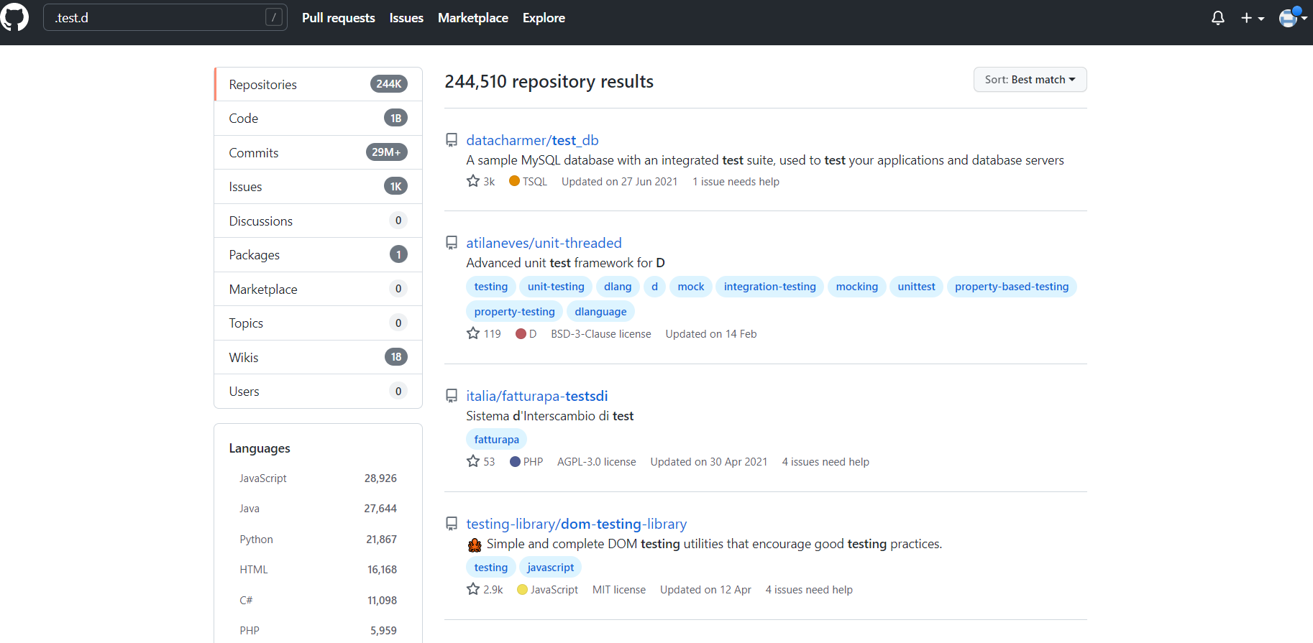Focus the search field containing .test.d
1313x643 pixels.
tap(165, 17)
